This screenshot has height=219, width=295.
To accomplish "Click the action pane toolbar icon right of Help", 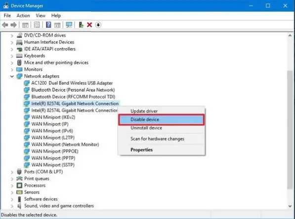I will pyautogui.click(x=57, y=25).
